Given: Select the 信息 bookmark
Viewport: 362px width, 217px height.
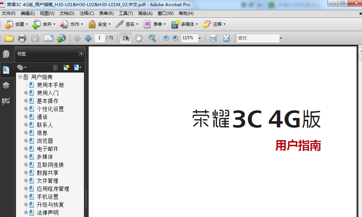Looking at the screenshot, I should (x=42, y=133).
